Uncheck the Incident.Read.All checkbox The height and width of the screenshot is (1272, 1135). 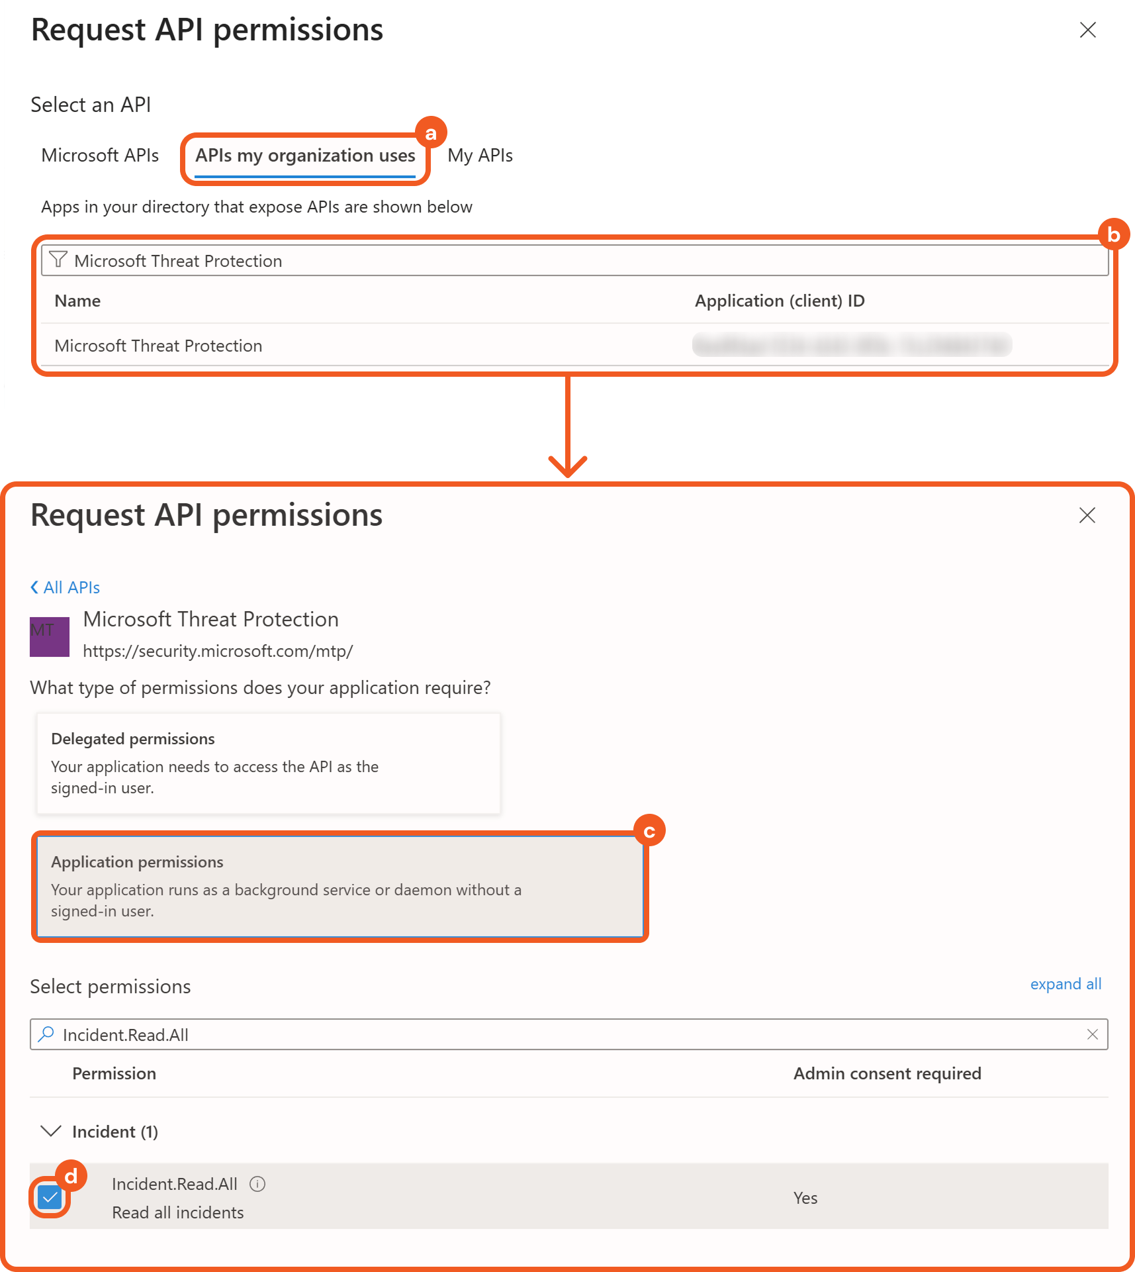click(50, 1197)
